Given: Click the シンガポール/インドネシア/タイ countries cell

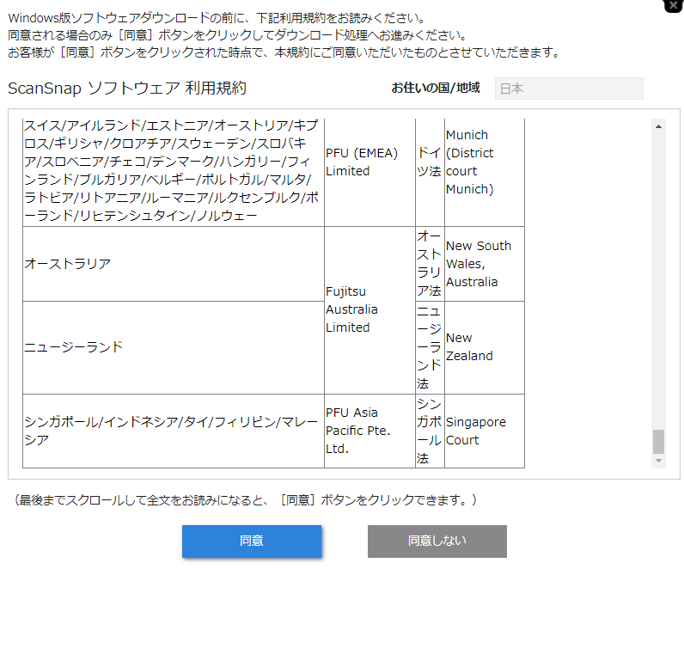Looking at the screenshot, I should [x=174, y=431].
